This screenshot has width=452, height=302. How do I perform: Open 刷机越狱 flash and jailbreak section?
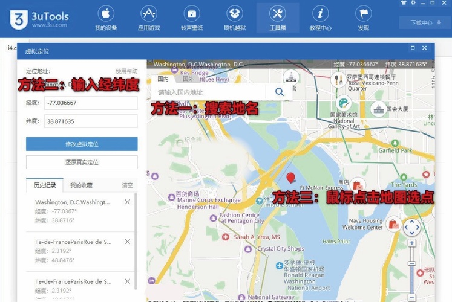point(235,18)
